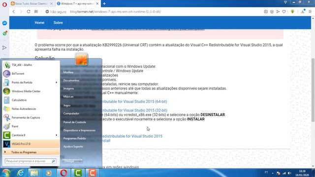
Task: Click the user account picture
Action: click(x=81, y=59)
